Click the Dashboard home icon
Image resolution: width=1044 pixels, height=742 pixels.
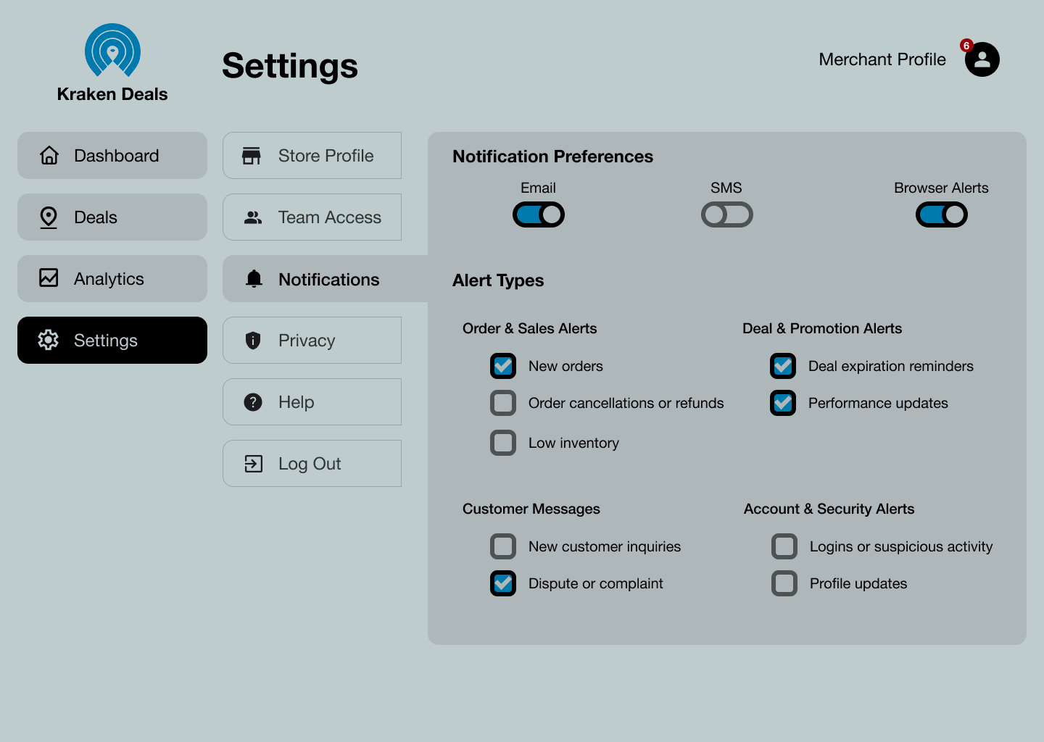pyautogui.click(x=49, y=156)
